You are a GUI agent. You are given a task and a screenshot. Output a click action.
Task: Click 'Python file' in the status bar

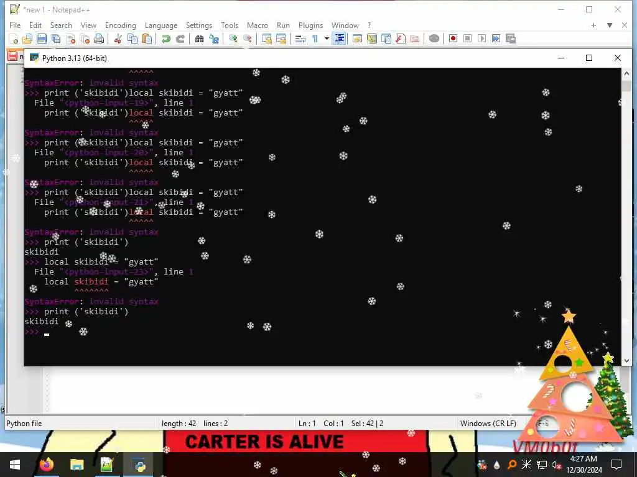(24, 424)
